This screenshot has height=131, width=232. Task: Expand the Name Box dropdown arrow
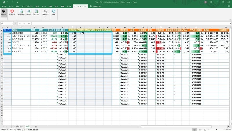point(12,23)
